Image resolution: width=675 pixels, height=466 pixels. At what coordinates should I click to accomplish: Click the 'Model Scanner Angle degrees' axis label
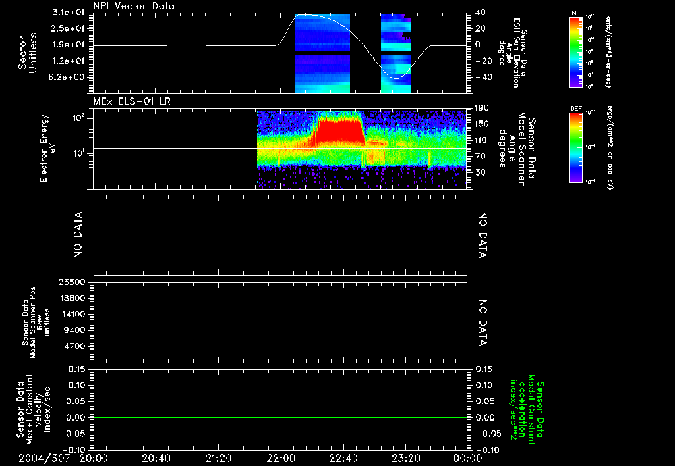[x=517, y=149]
